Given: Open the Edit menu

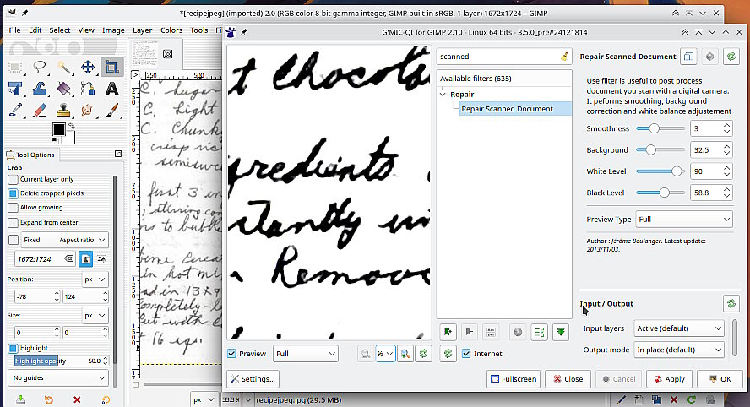Looking at the screenshot, I should pyautogui.click(x=35, y=30).
